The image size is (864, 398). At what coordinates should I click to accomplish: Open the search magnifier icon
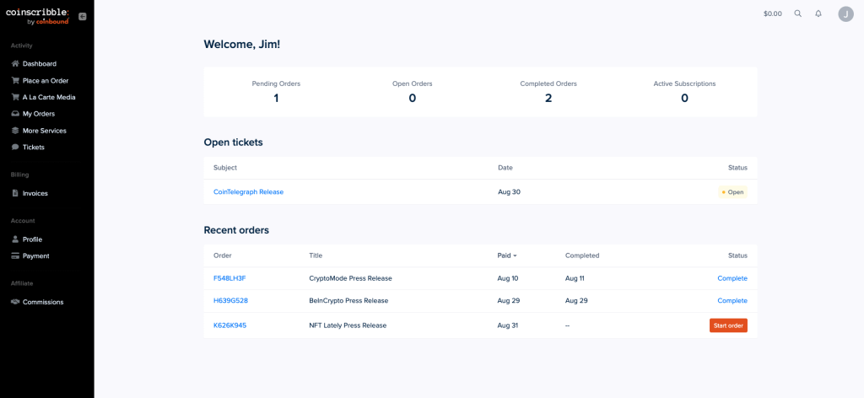tap(798, 13)
